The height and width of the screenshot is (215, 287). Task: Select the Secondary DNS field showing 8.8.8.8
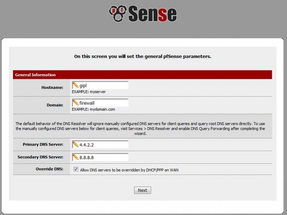100,157
